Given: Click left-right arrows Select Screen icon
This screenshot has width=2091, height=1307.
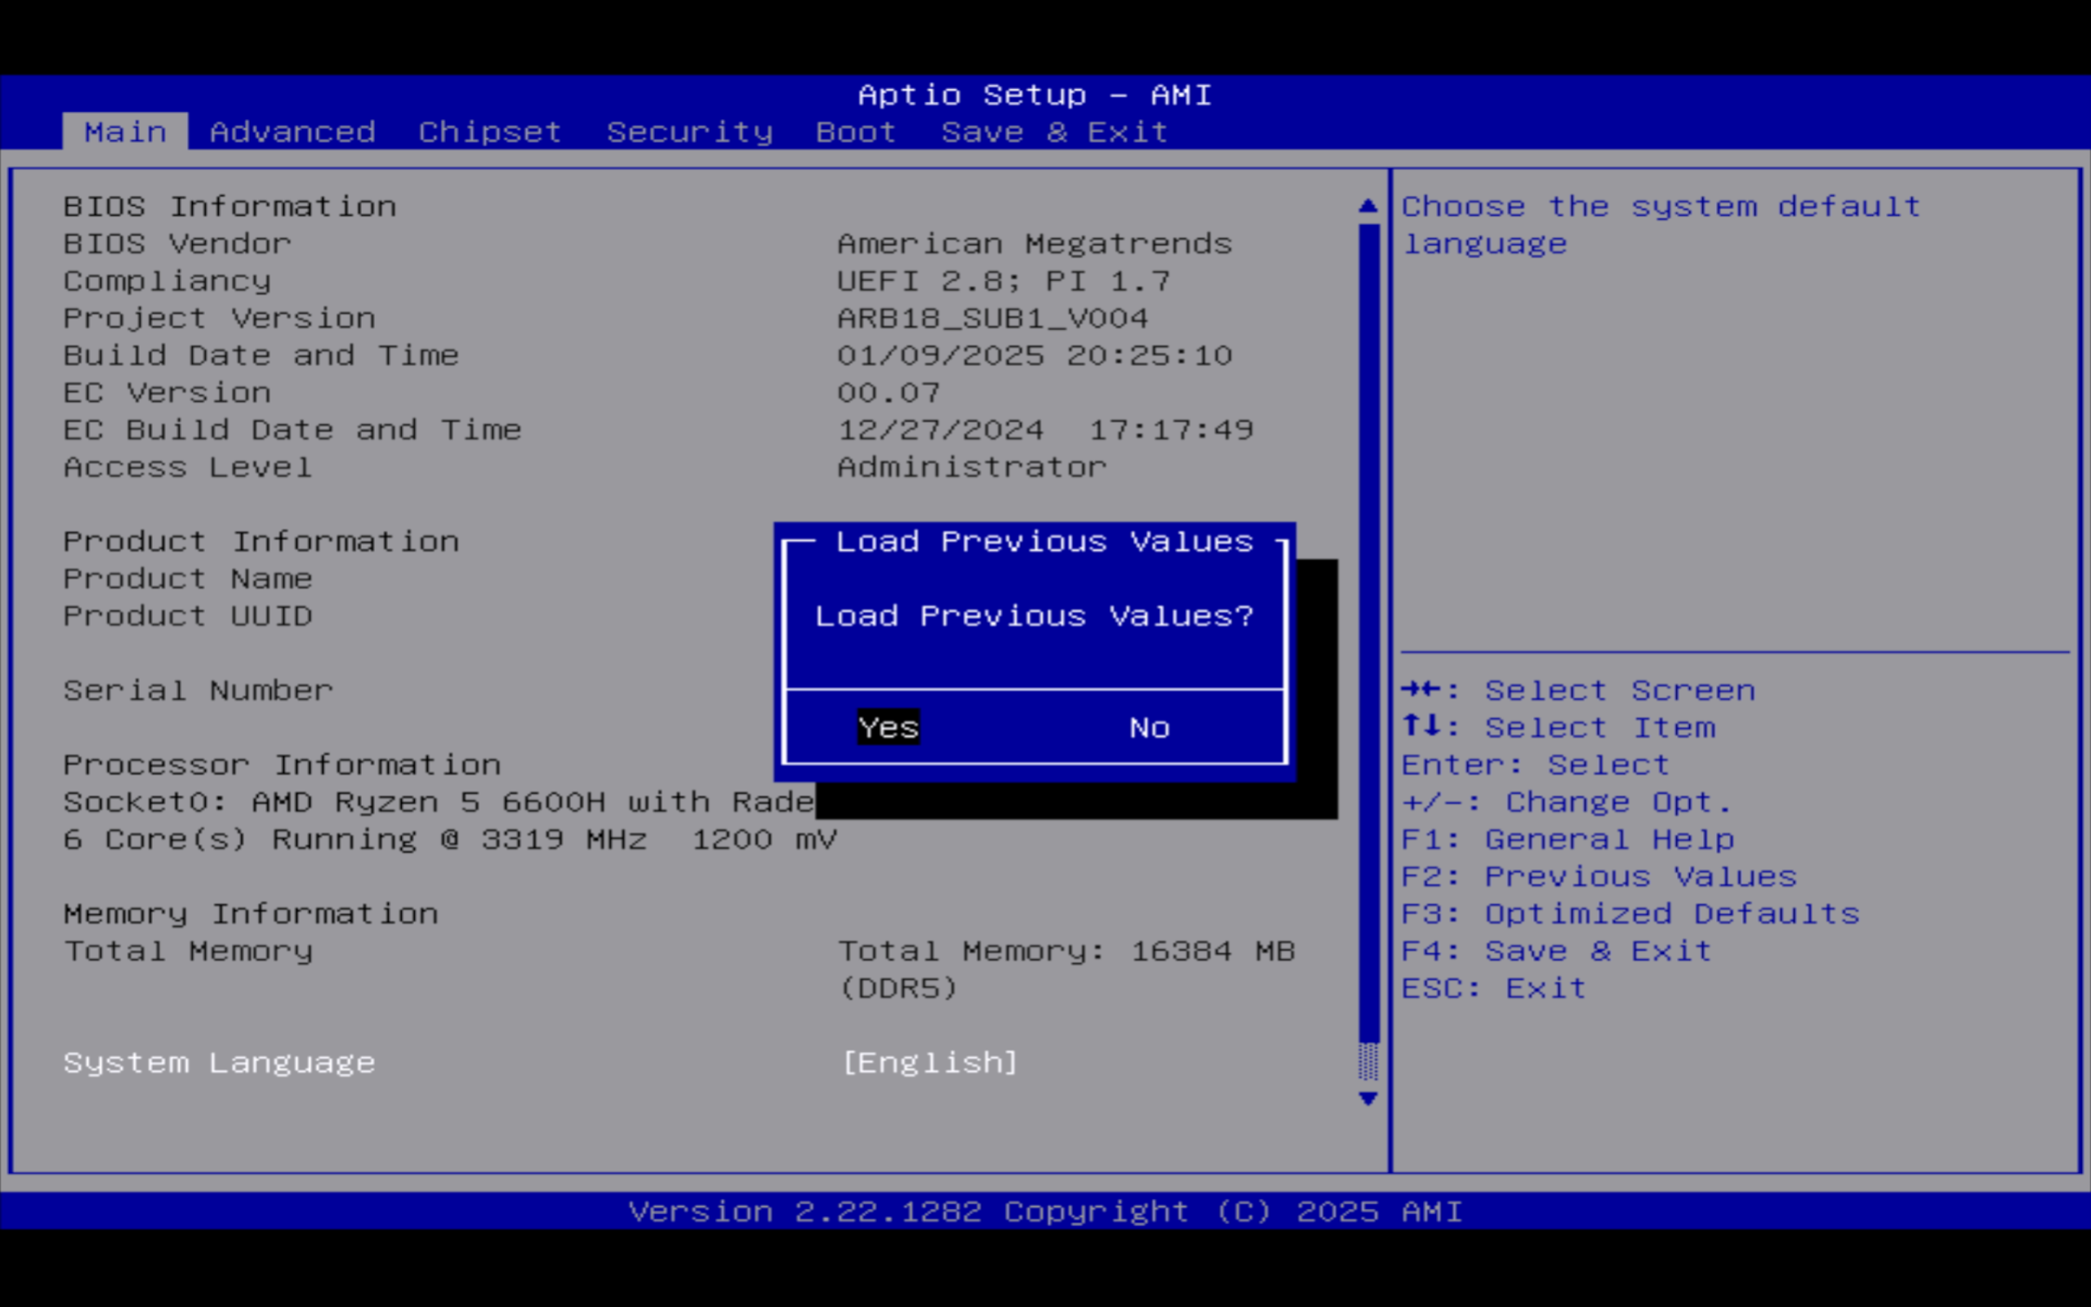Looking at the screenshot, I should coord(1421,689).
